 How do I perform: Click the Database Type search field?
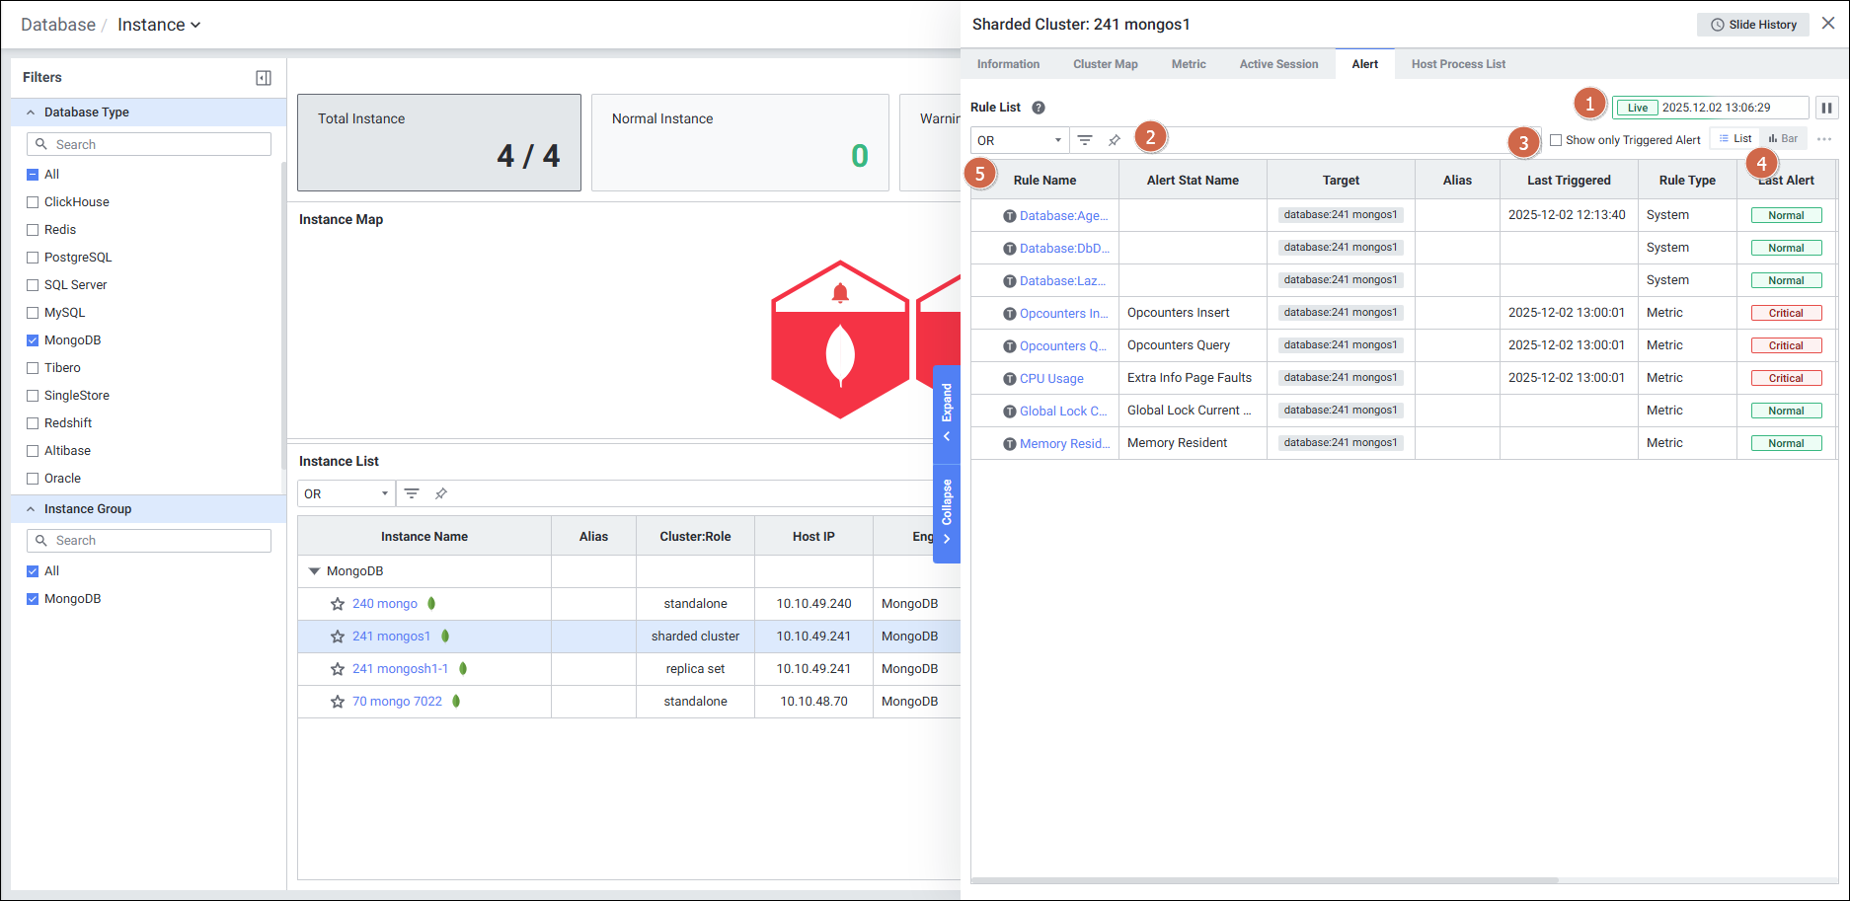pos(149,144)
